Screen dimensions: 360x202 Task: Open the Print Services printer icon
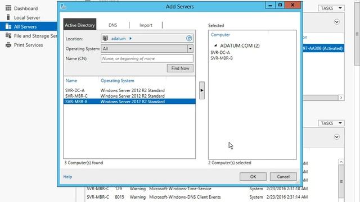click(8, 45)
